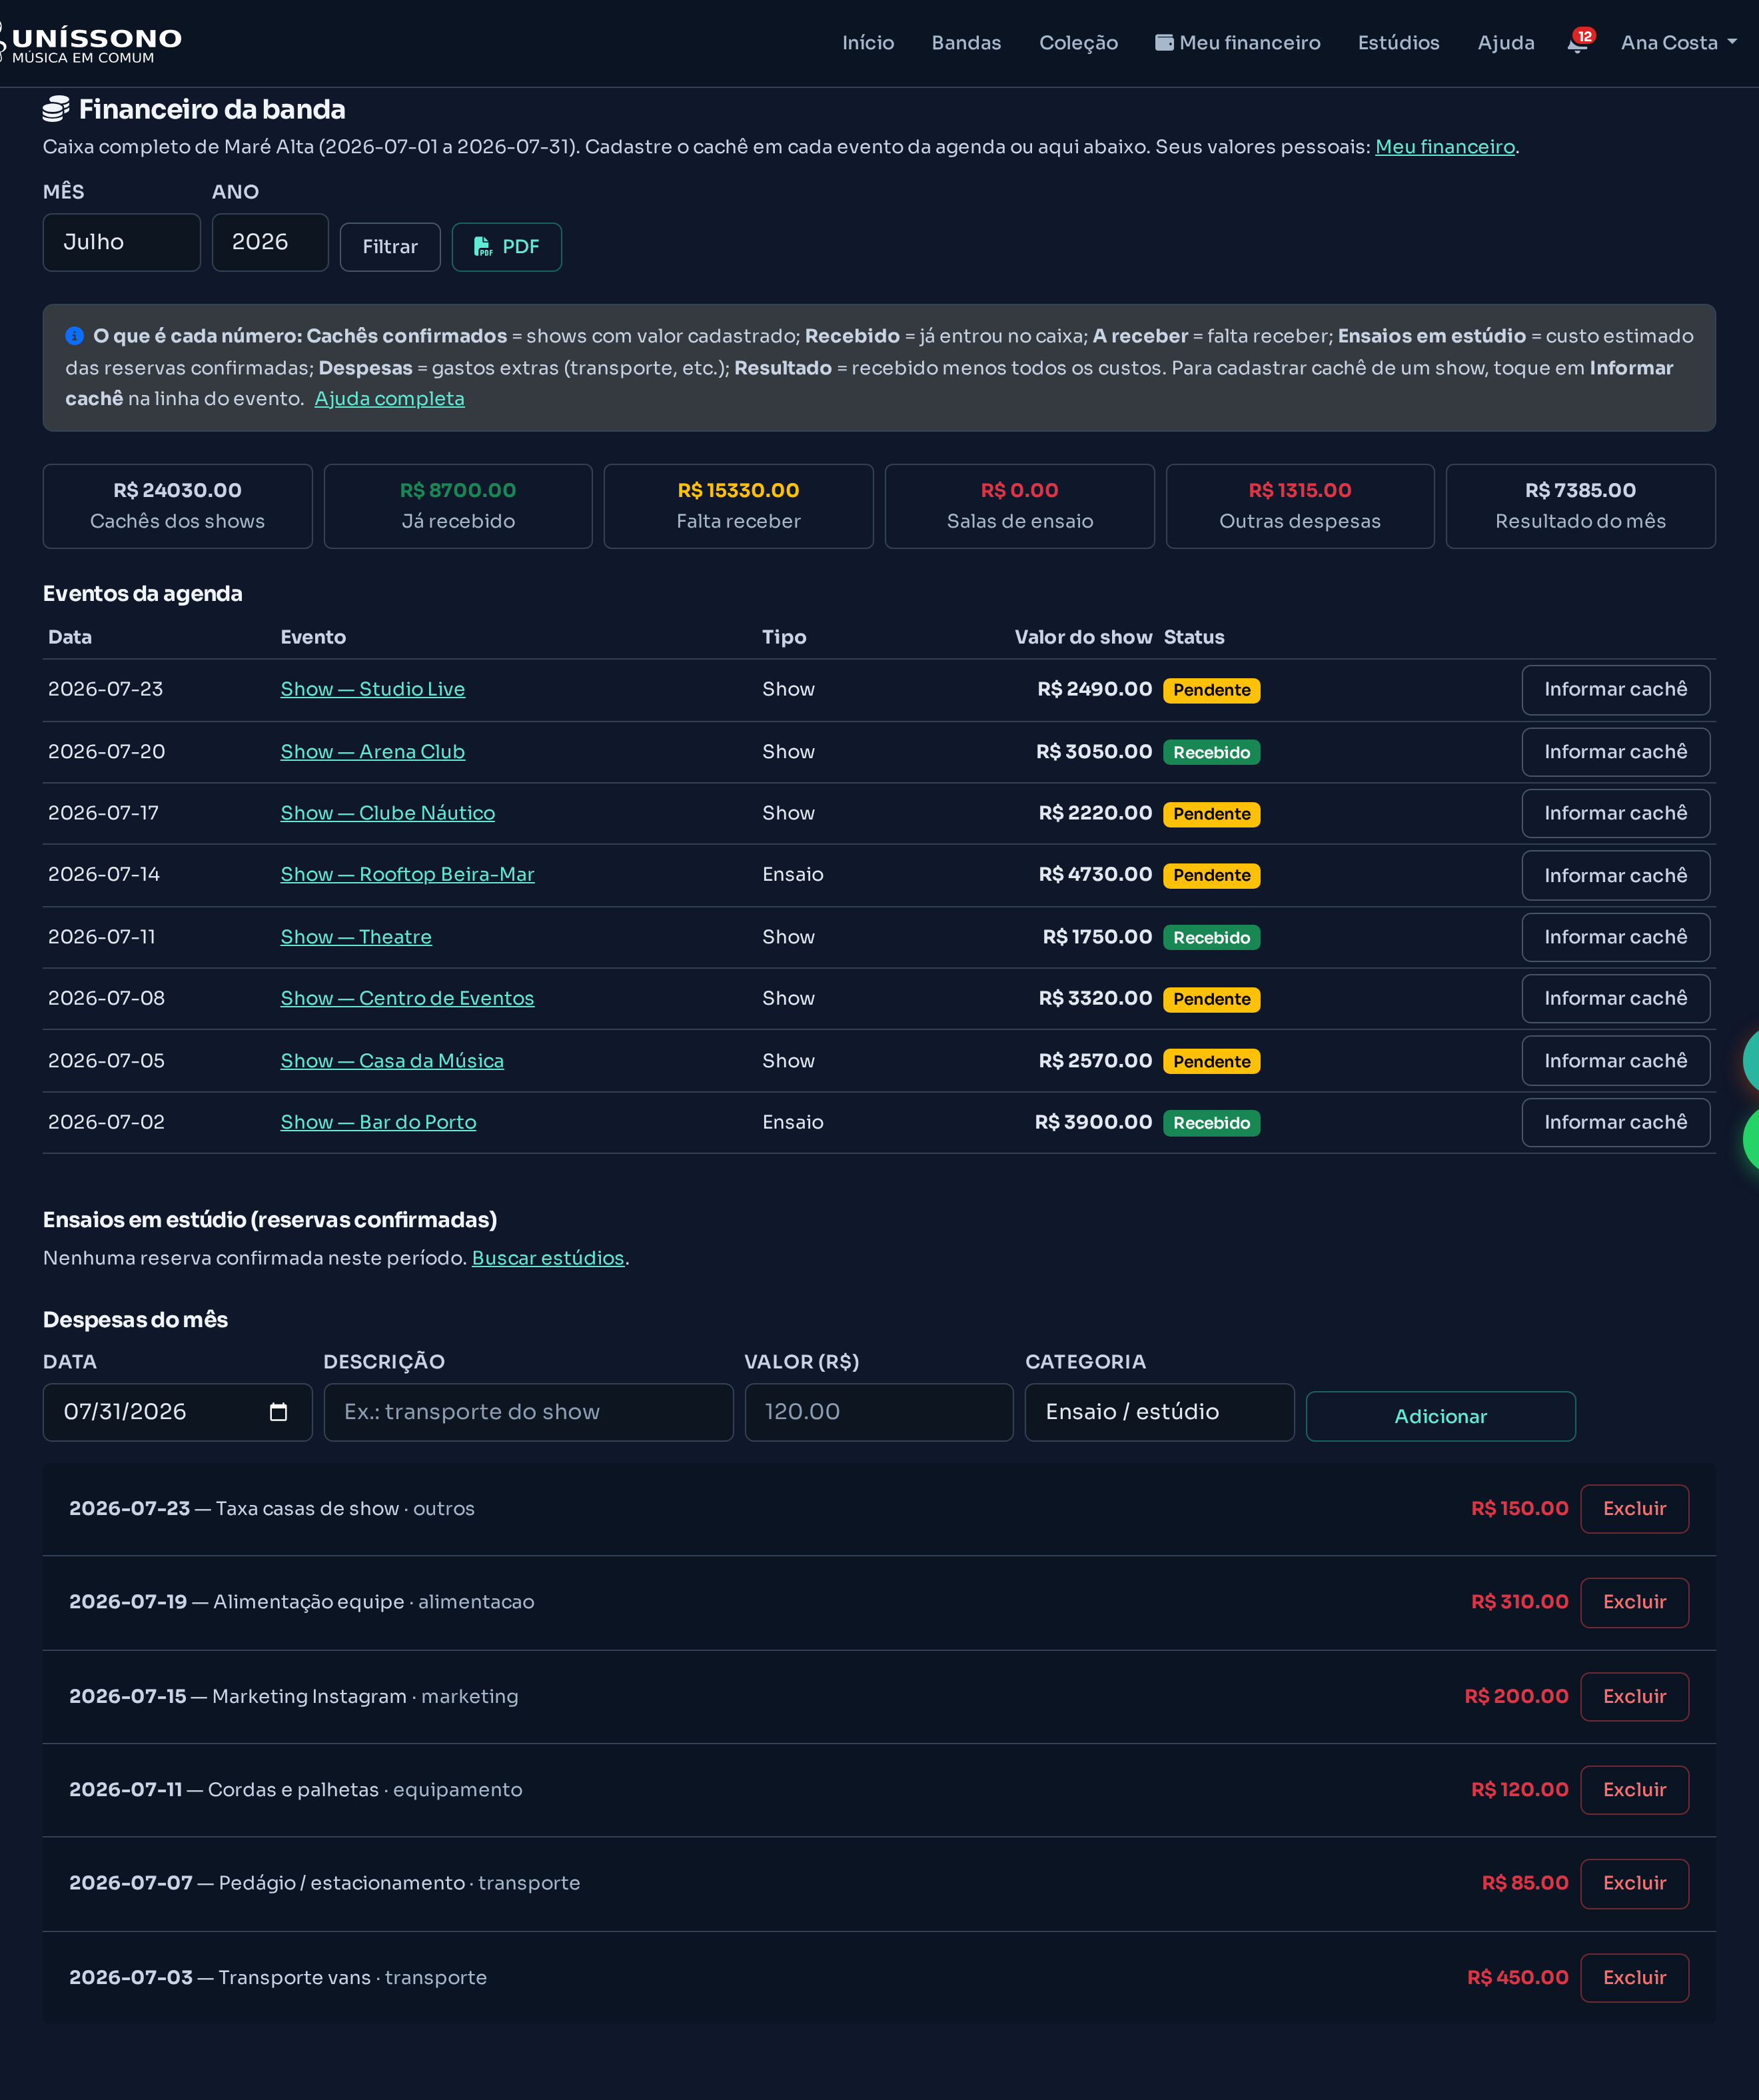Screen dimensions: 1759x2100
Task: Click the coins icon beside Financeiro da banda
Action: click(56, 109)
